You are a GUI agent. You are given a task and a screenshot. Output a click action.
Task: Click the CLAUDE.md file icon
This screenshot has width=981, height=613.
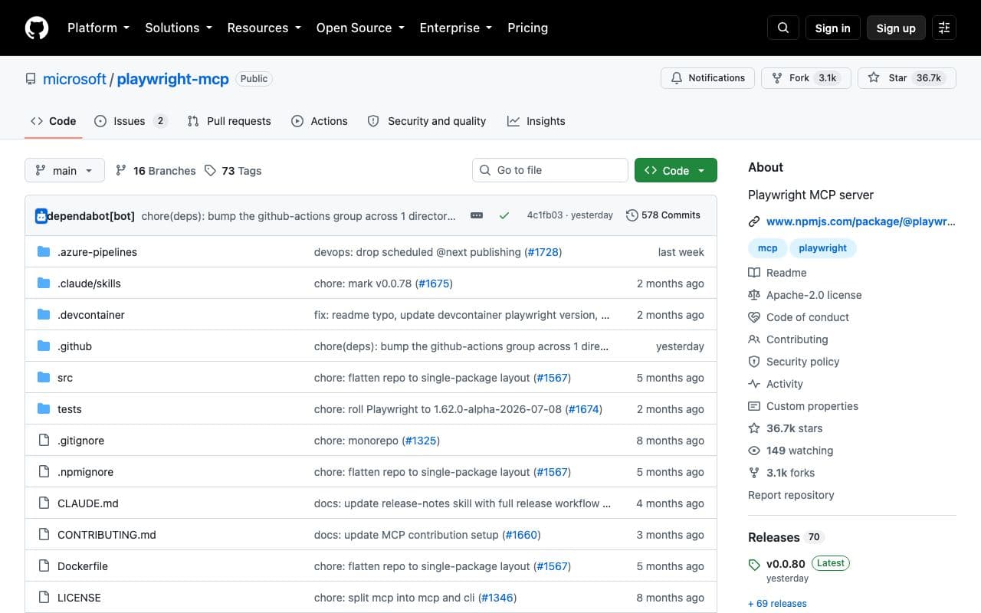(44, 503)
